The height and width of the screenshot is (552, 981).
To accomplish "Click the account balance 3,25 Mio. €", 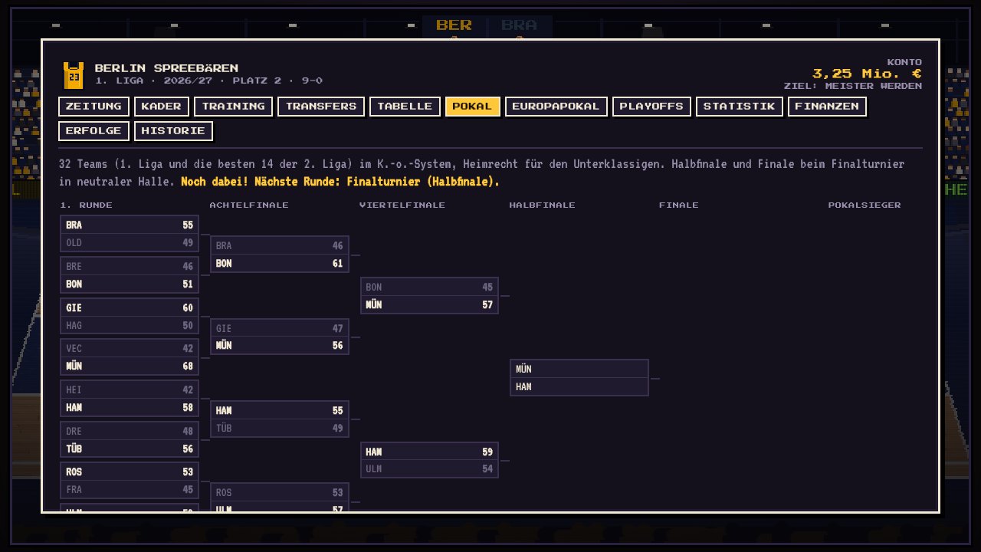I will tap(867, 74).
